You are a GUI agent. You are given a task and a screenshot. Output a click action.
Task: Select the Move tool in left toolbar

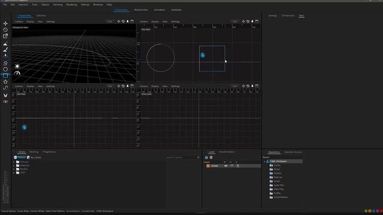tap(5, 23)
